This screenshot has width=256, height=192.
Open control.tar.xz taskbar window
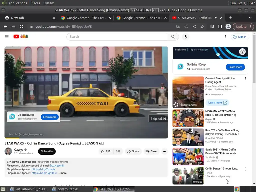65,189
